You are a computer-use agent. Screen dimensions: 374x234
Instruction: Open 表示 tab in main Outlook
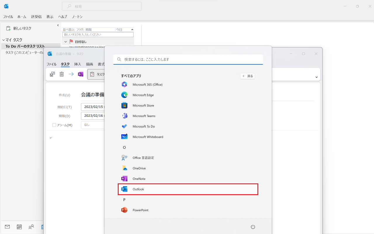tap(50, 17)
